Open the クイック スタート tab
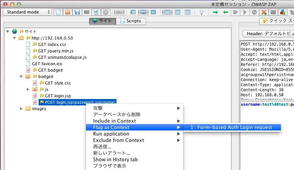The height and width of the screenshot is (170, 294). [277, 21]
